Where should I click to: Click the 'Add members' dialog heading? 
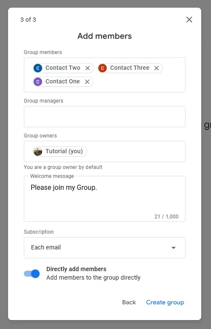pyautogui.click(x=105, y=36)
